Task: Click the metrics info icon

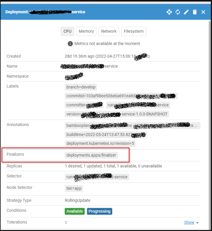Action: (x=70, y=44)
